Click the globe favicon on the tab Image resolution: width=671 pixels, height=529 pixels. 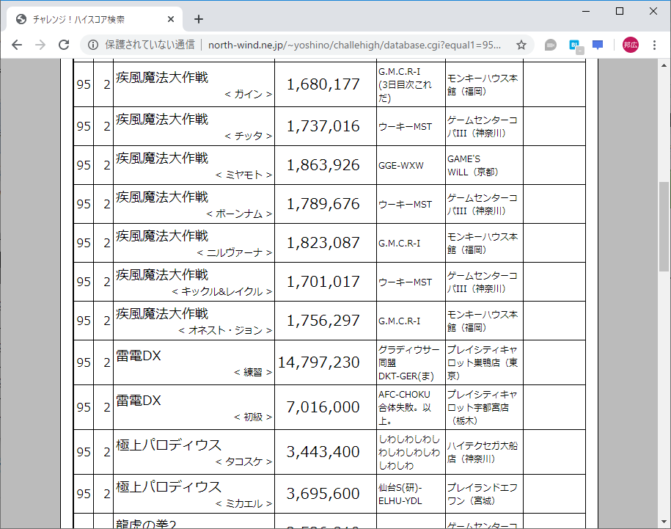21,19
